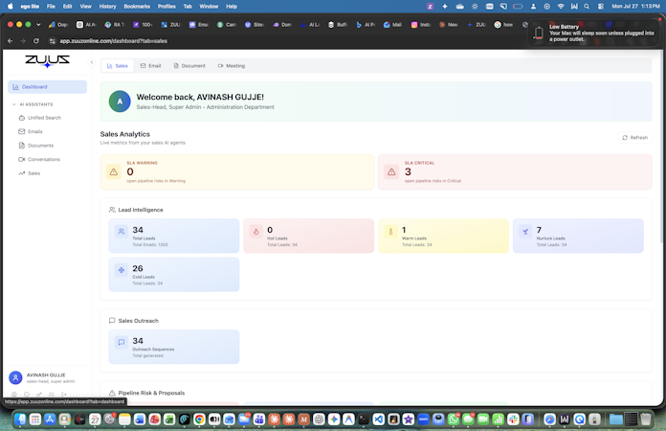Collapse the sidebar with chevron button

pyautogui.click(x=91, y=62)
